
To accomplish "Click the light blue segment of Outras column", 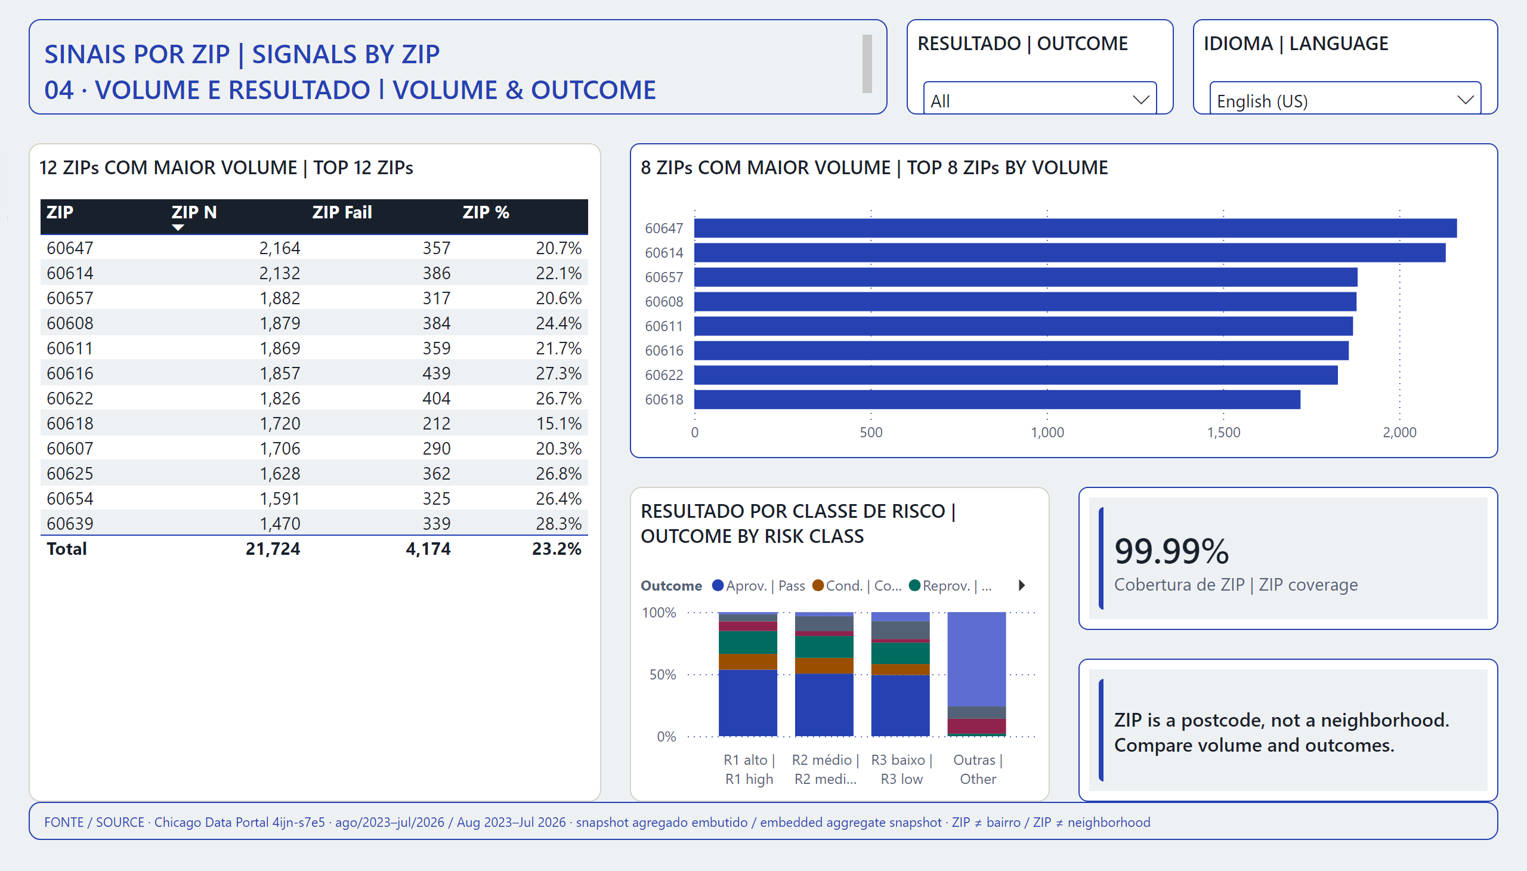I will click(976, 659).
